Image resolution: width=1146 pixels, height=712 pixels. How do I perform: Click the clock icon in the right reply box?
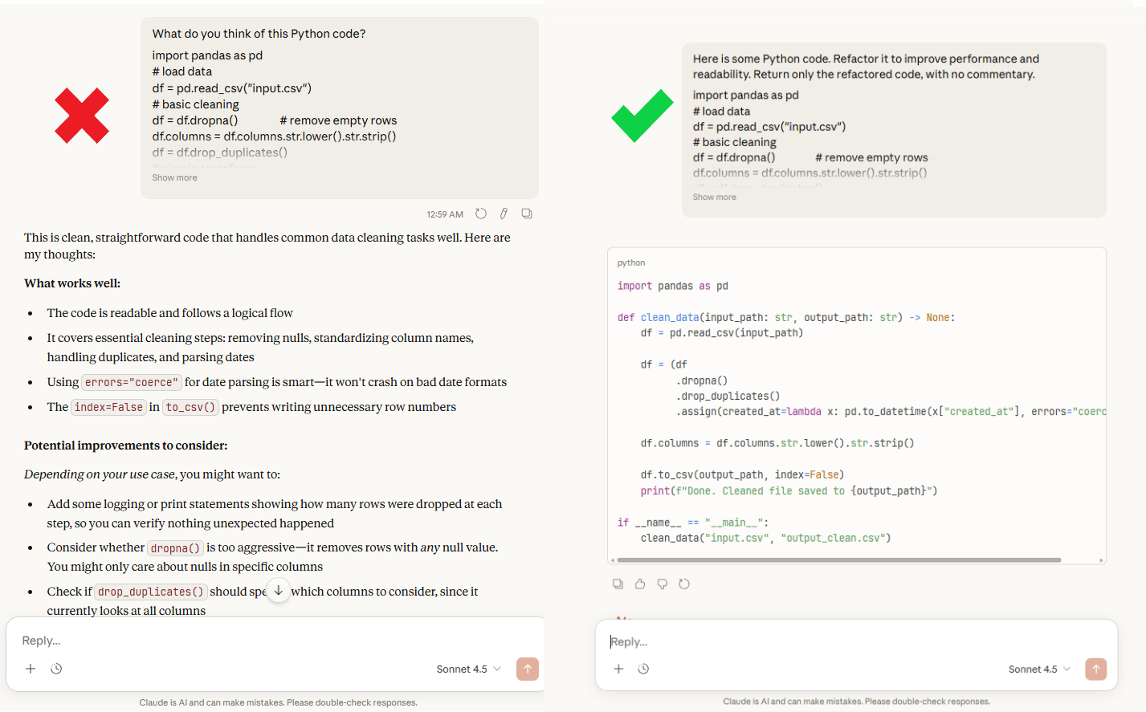coord(643,669)
